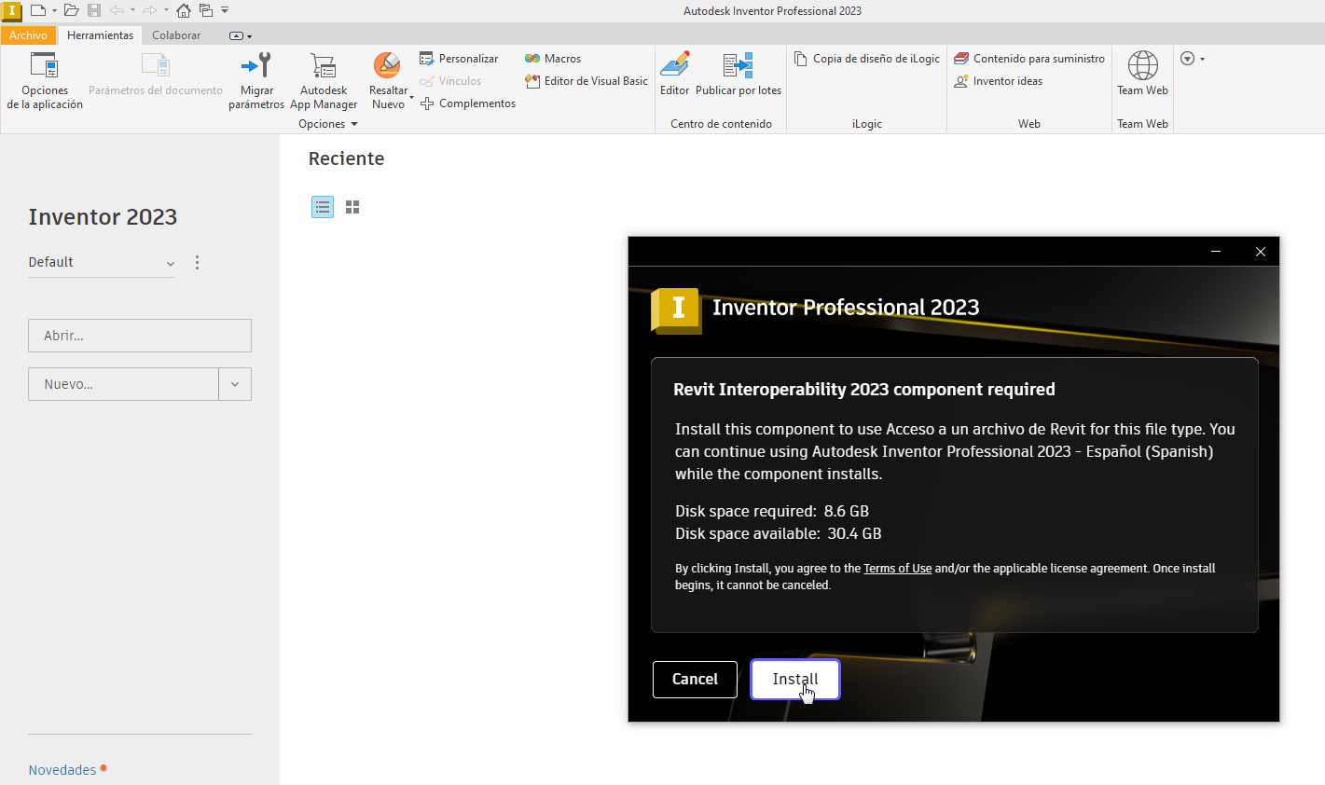The height and width of the screenshot is (785, 1325).
Task: Open the Archivo menu tab
Action: (28, 35)
